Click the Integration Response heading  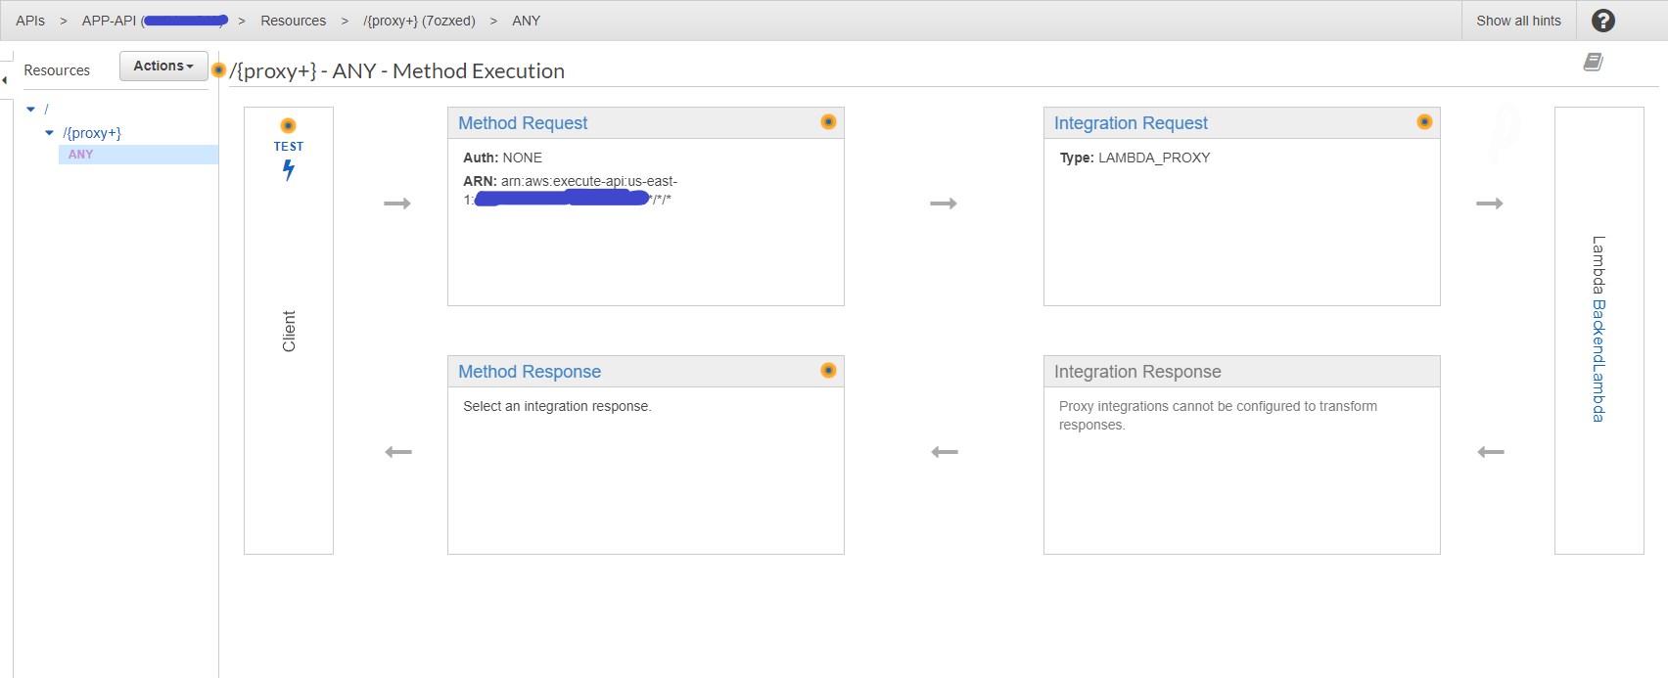point(1137,372)
